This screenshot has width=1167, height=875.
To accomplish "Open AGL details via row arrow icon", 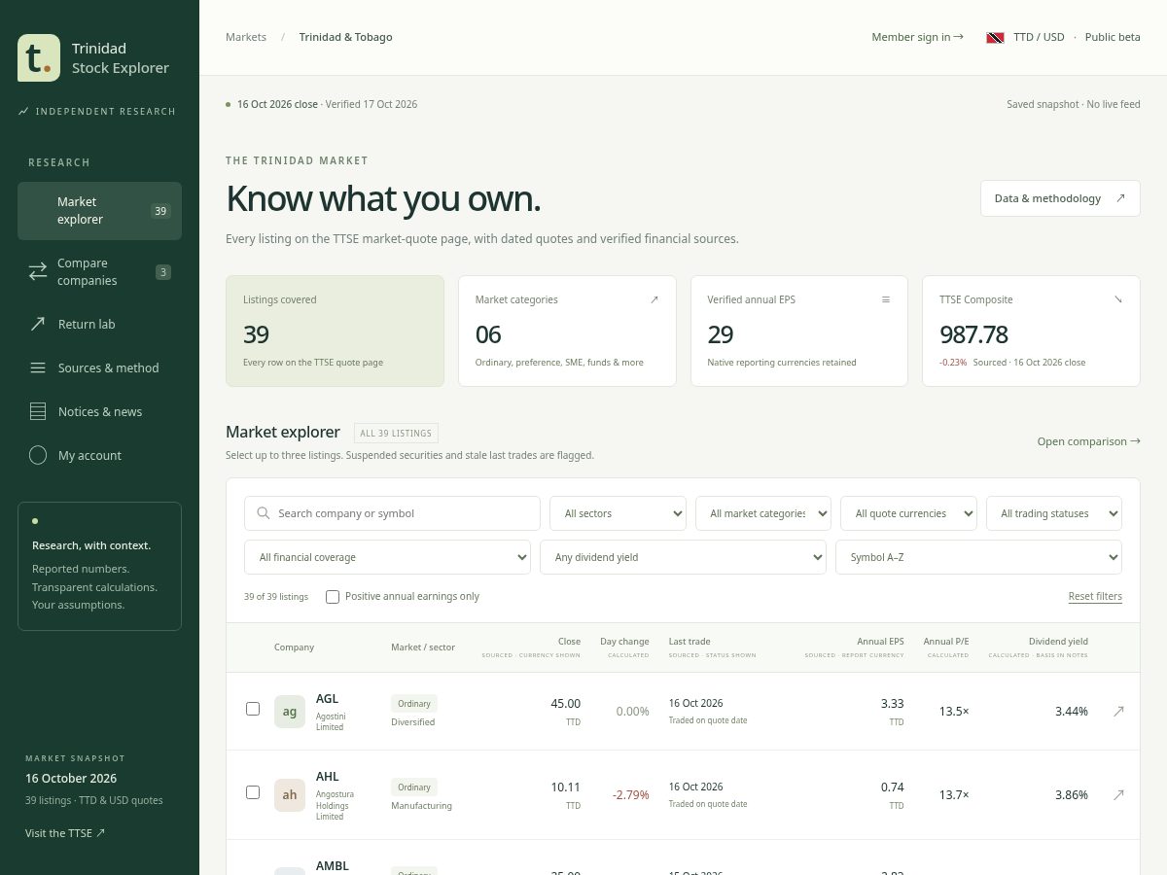I will click(1118, 711).
